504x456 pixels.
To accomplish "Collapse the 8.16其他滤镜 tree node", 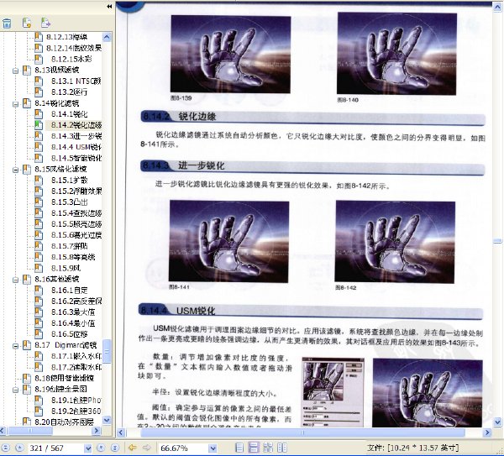I will coord(15,280).
